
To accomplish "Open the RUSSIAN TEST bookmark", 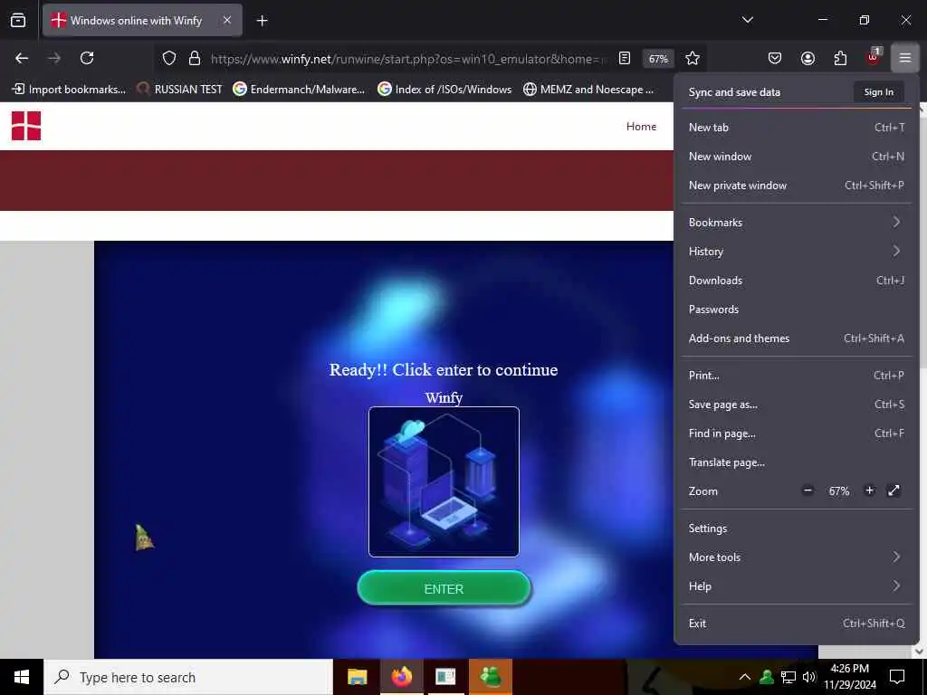I will (179, 90).
